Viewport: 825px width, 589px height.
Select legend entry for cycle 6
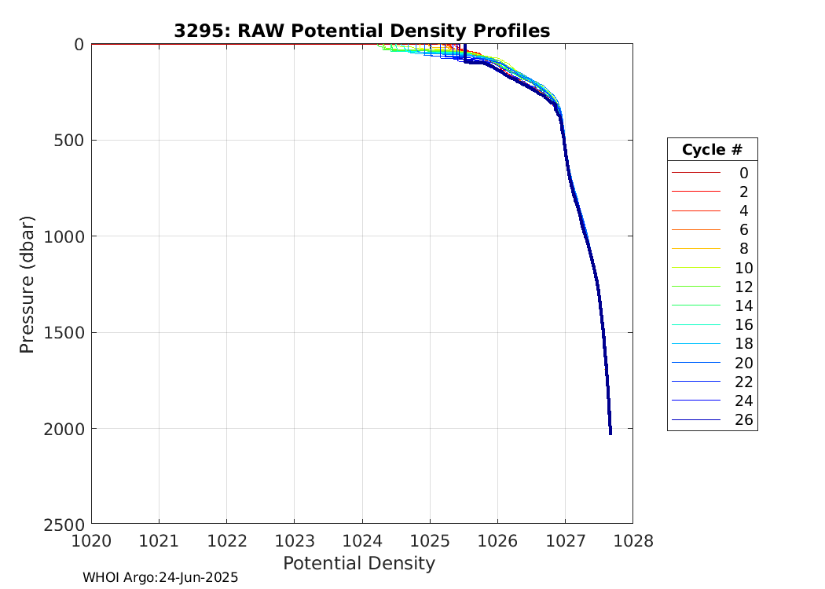click(712, 230)
